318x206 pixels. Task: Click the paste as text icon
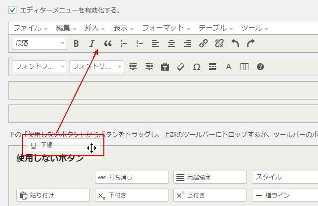[x=165, y=67]
